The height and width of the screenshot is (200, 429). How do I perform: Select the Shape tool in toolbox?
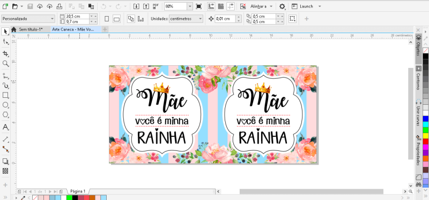coord(5,41)
